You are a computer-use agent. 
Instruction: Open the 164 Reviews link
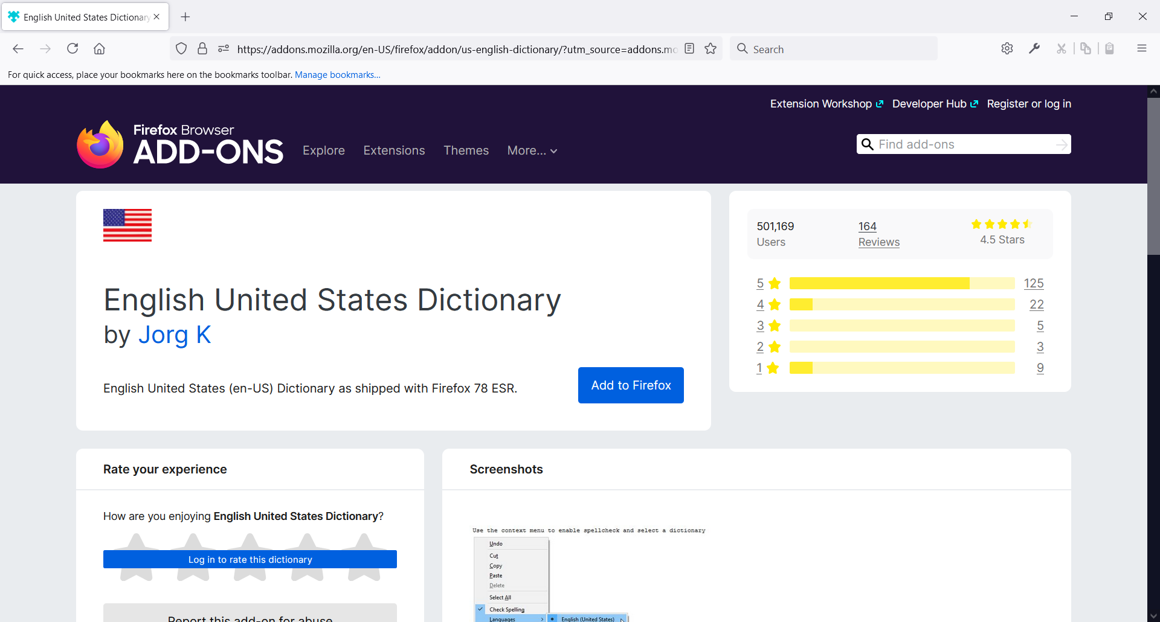pos(878,234)
